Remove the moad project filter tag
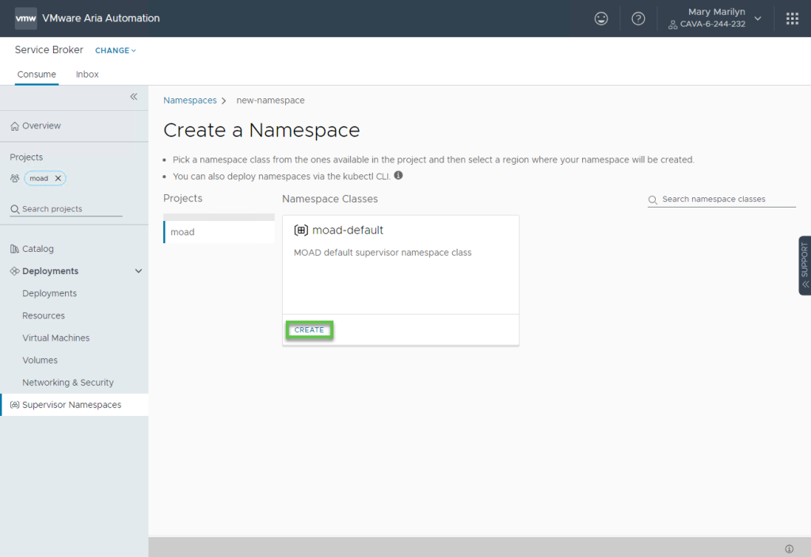 (58, 178)
